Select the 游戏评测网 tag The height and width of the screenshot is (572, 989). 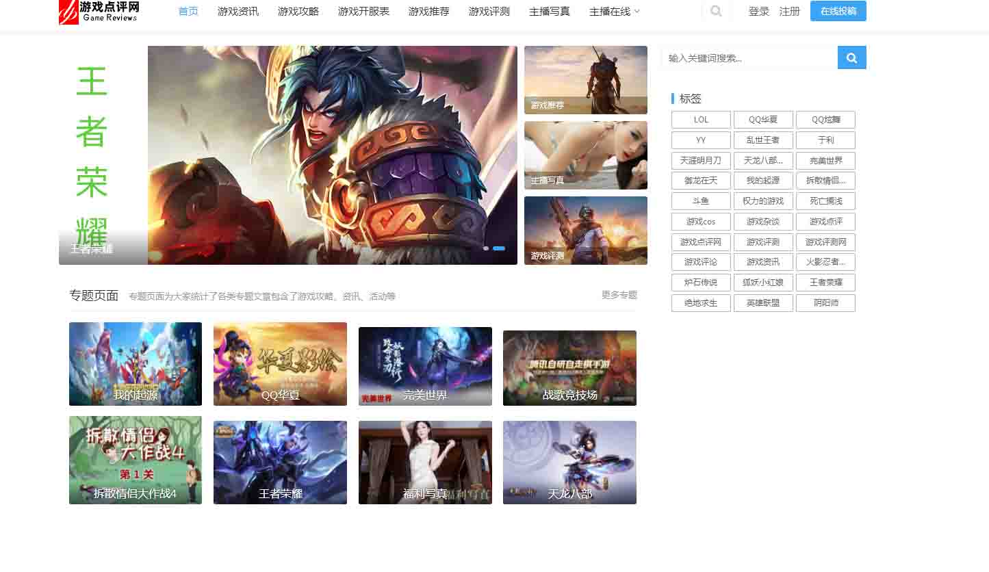click(x=825, y=242)
